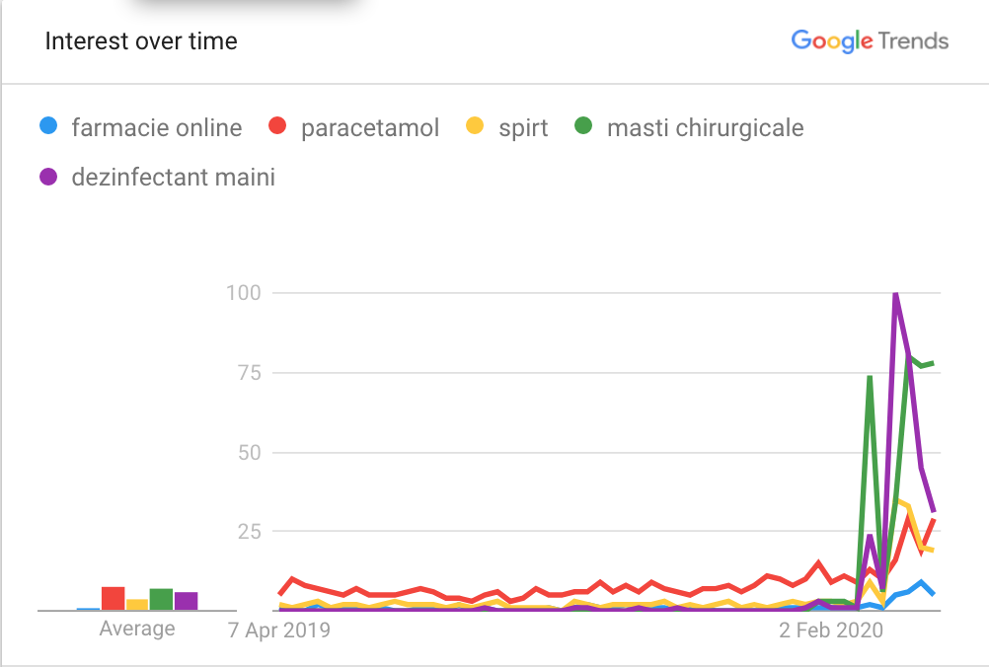Click the red paracetamol average bar
This screenshot has height=667, width=989.
point(113,598)
